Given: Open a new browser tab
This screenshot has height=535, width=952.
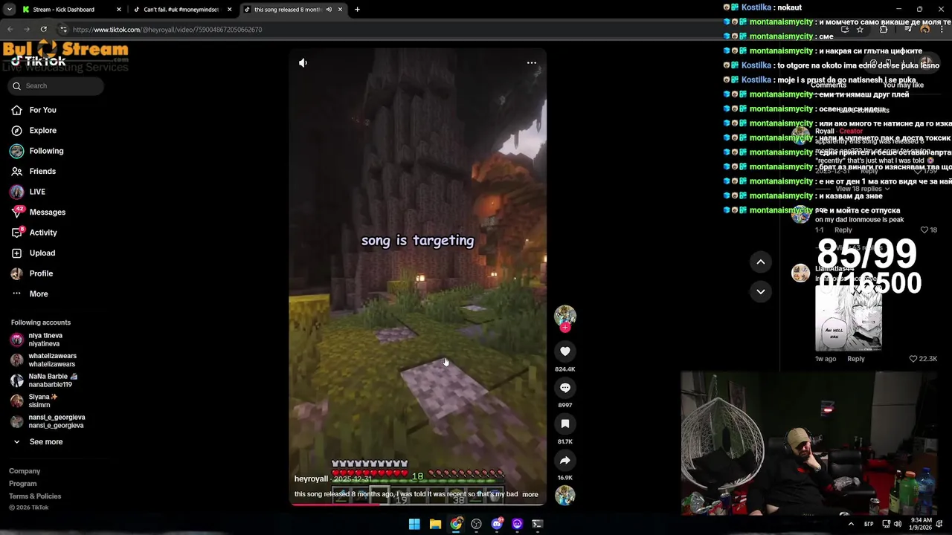Looking at the screenshot, I should pyautogui.click(x=357, y=10).
